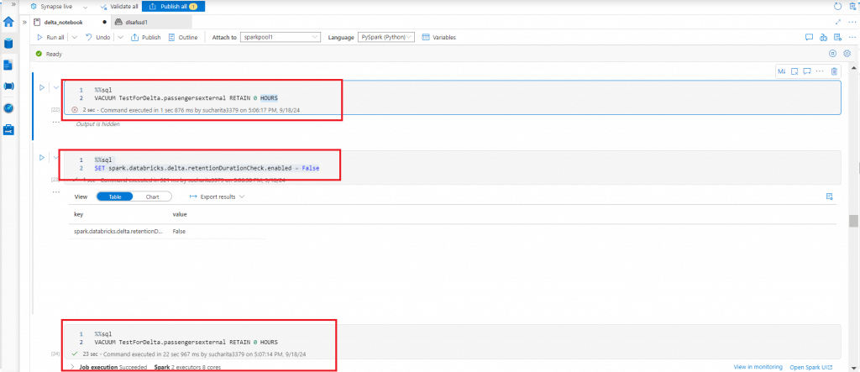Open the Monitor hub gauge icon
Screen dimensions: 860x372
[x=8, y=108]
